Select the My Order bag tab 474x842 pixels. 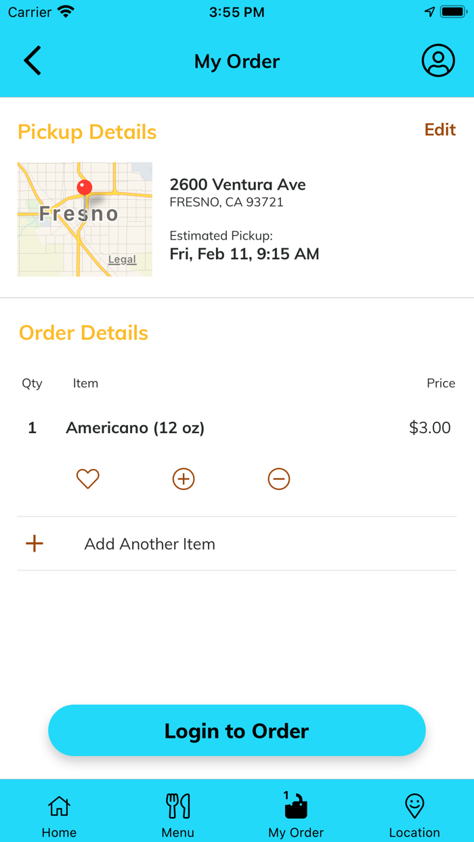tap(296, 815)
